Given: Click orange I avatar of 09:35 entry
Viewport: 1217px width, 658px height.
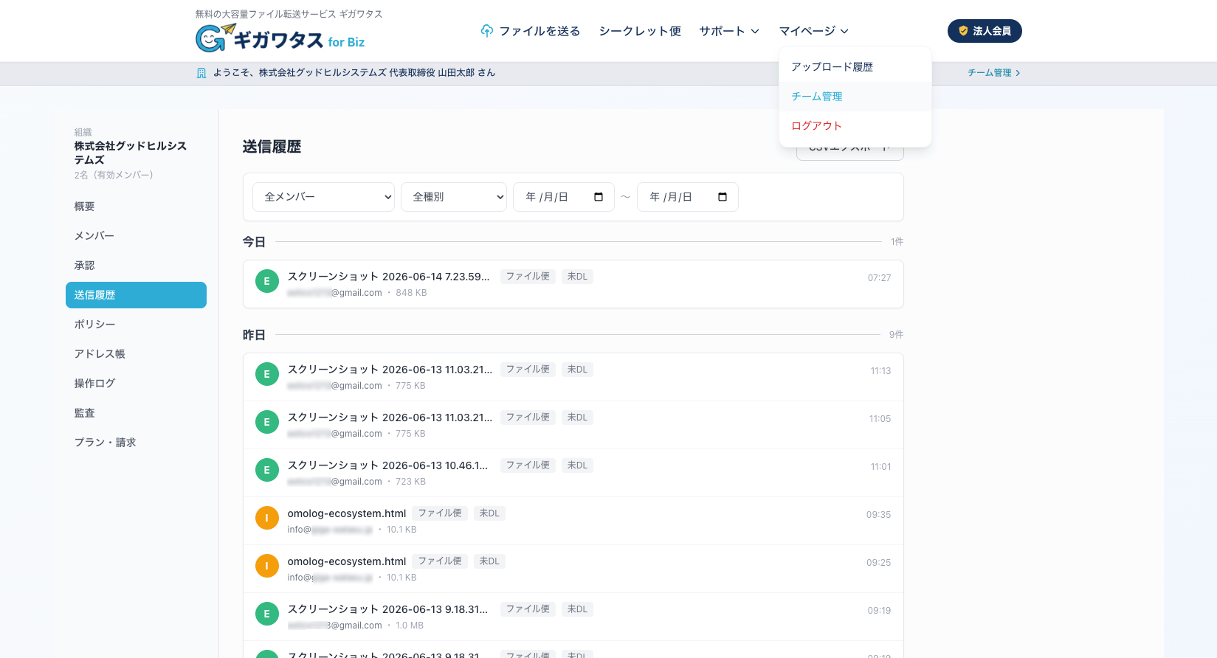Looking at the screenshot, I should pos(267,518).
